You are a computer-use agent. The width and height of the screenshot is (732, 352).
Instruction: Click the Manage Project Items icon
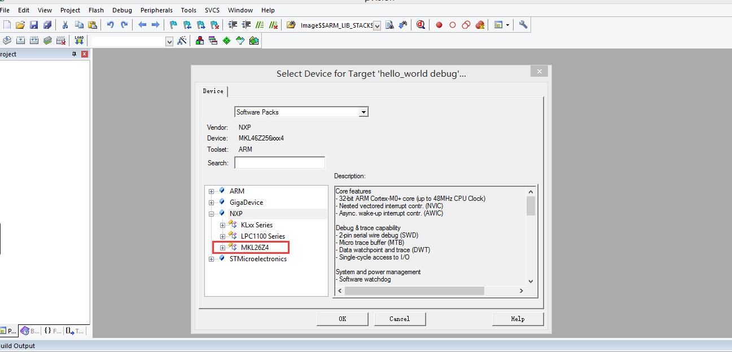200,41
